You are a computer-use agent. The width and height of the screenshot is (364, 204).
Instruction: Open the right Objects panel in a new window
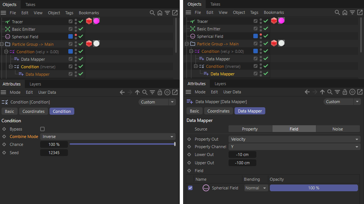point(360,12)
